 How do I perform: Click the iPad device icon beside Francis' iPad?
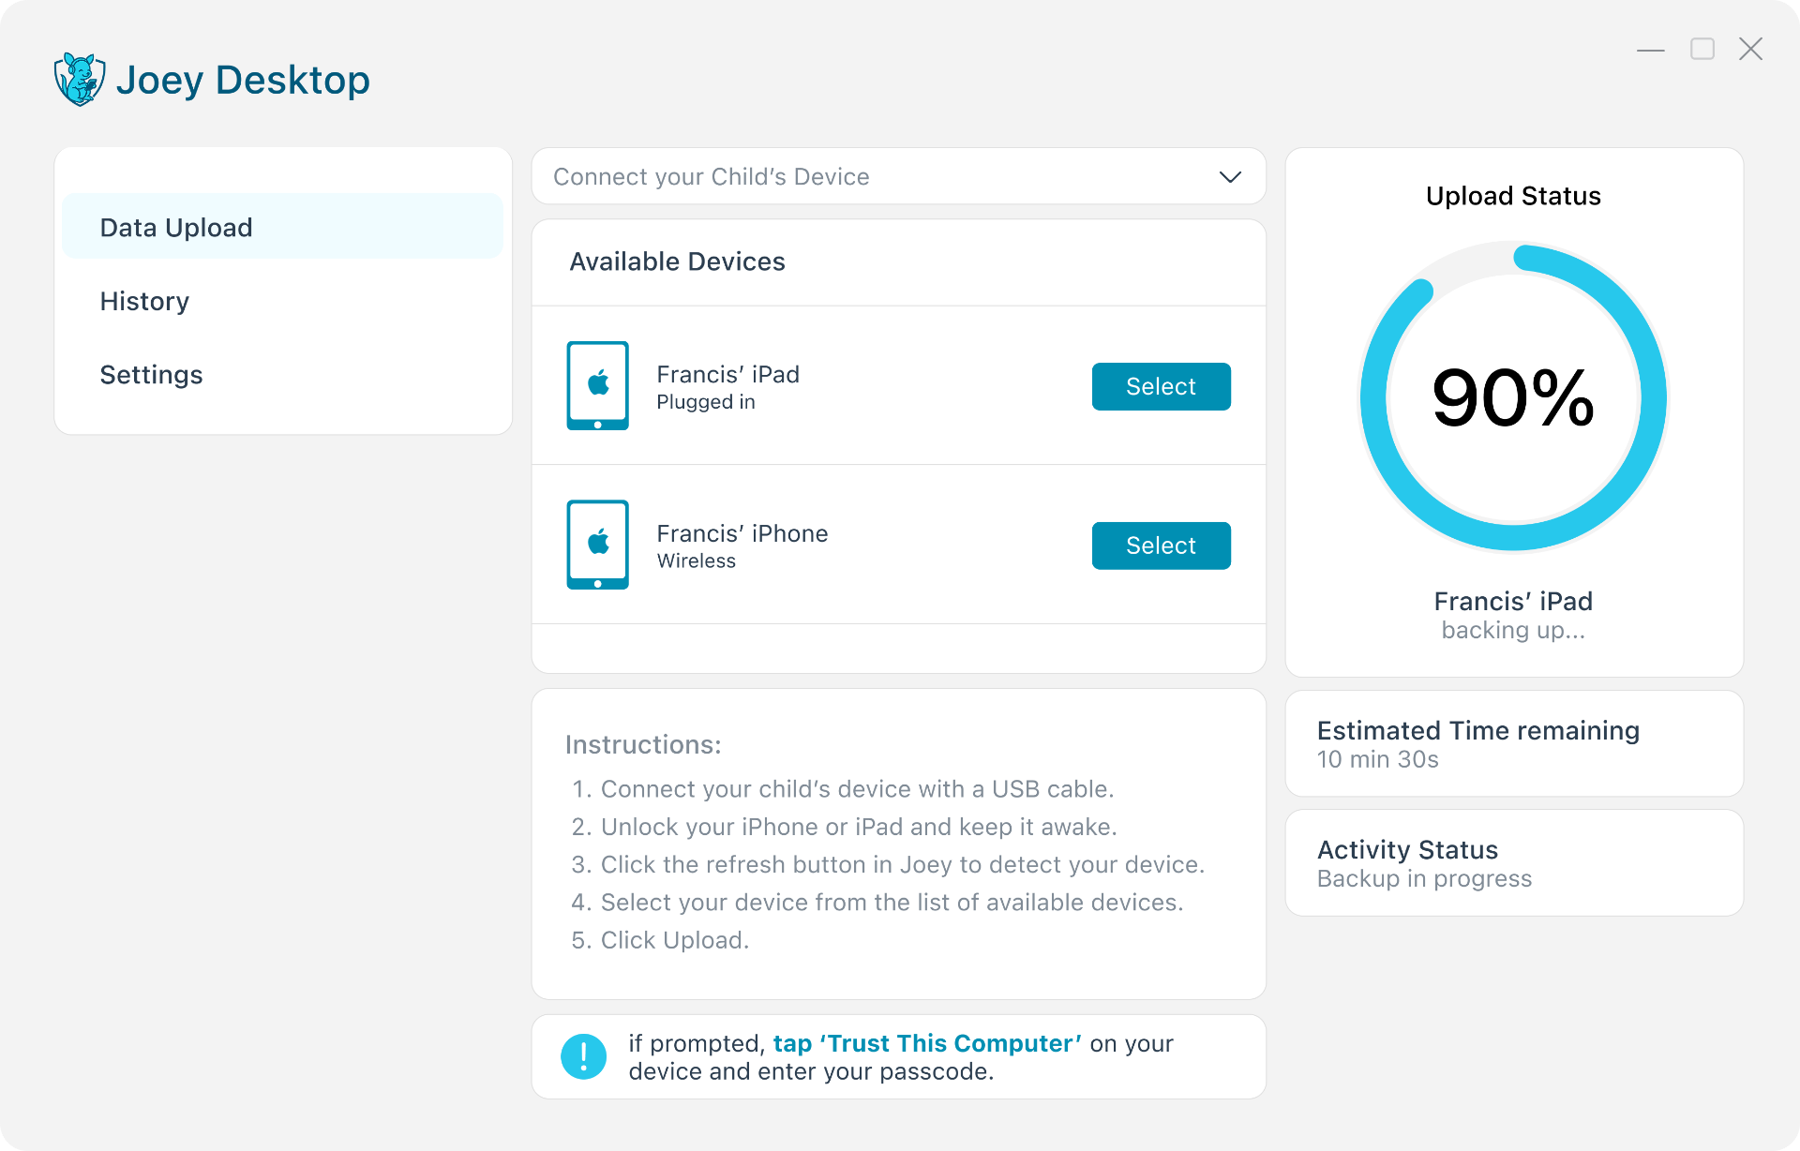597,385
